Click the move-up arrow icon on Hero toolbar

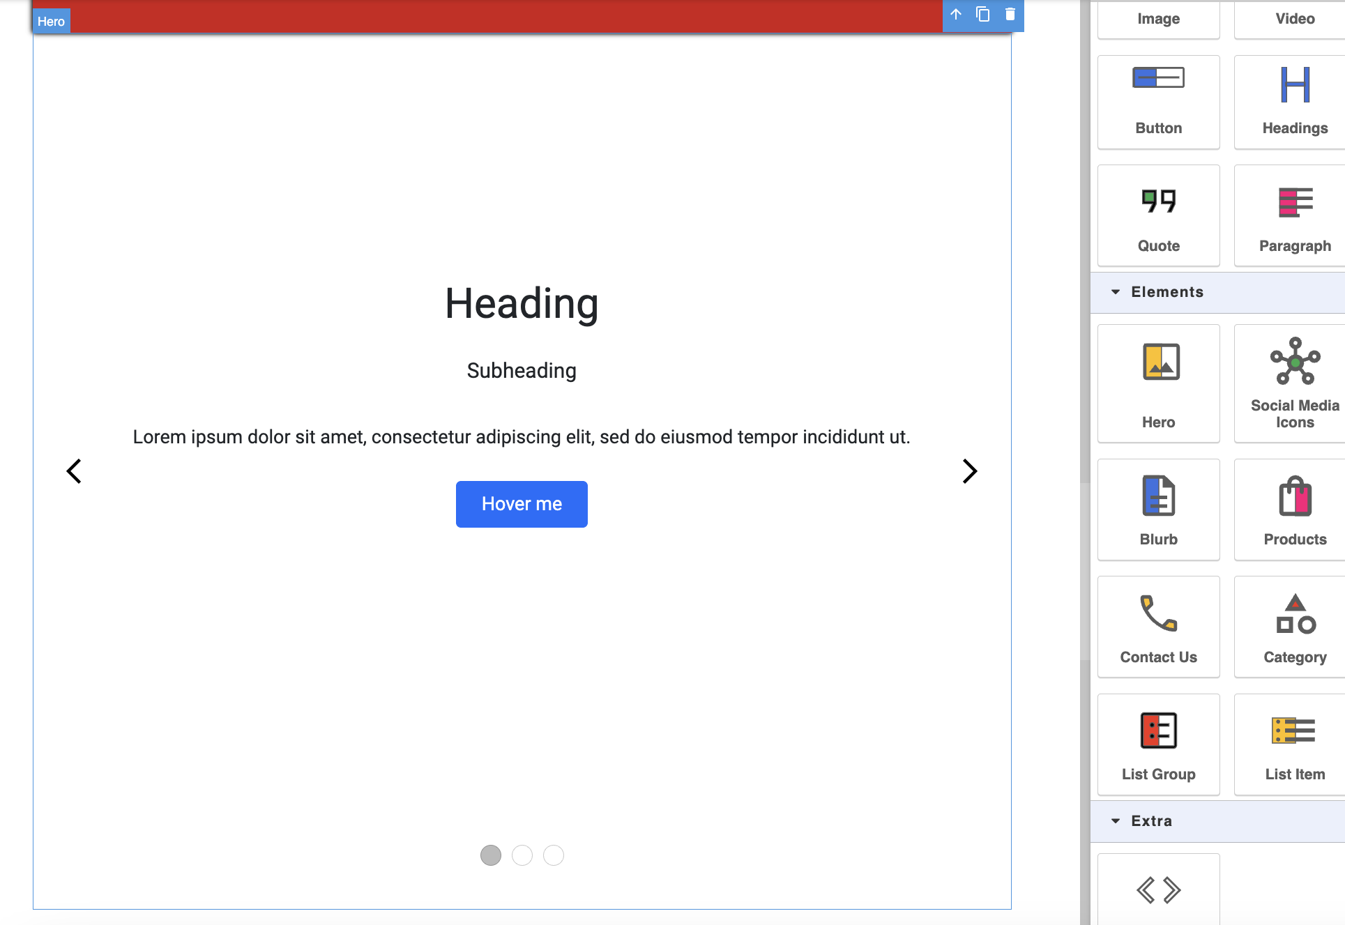[956, 15]
